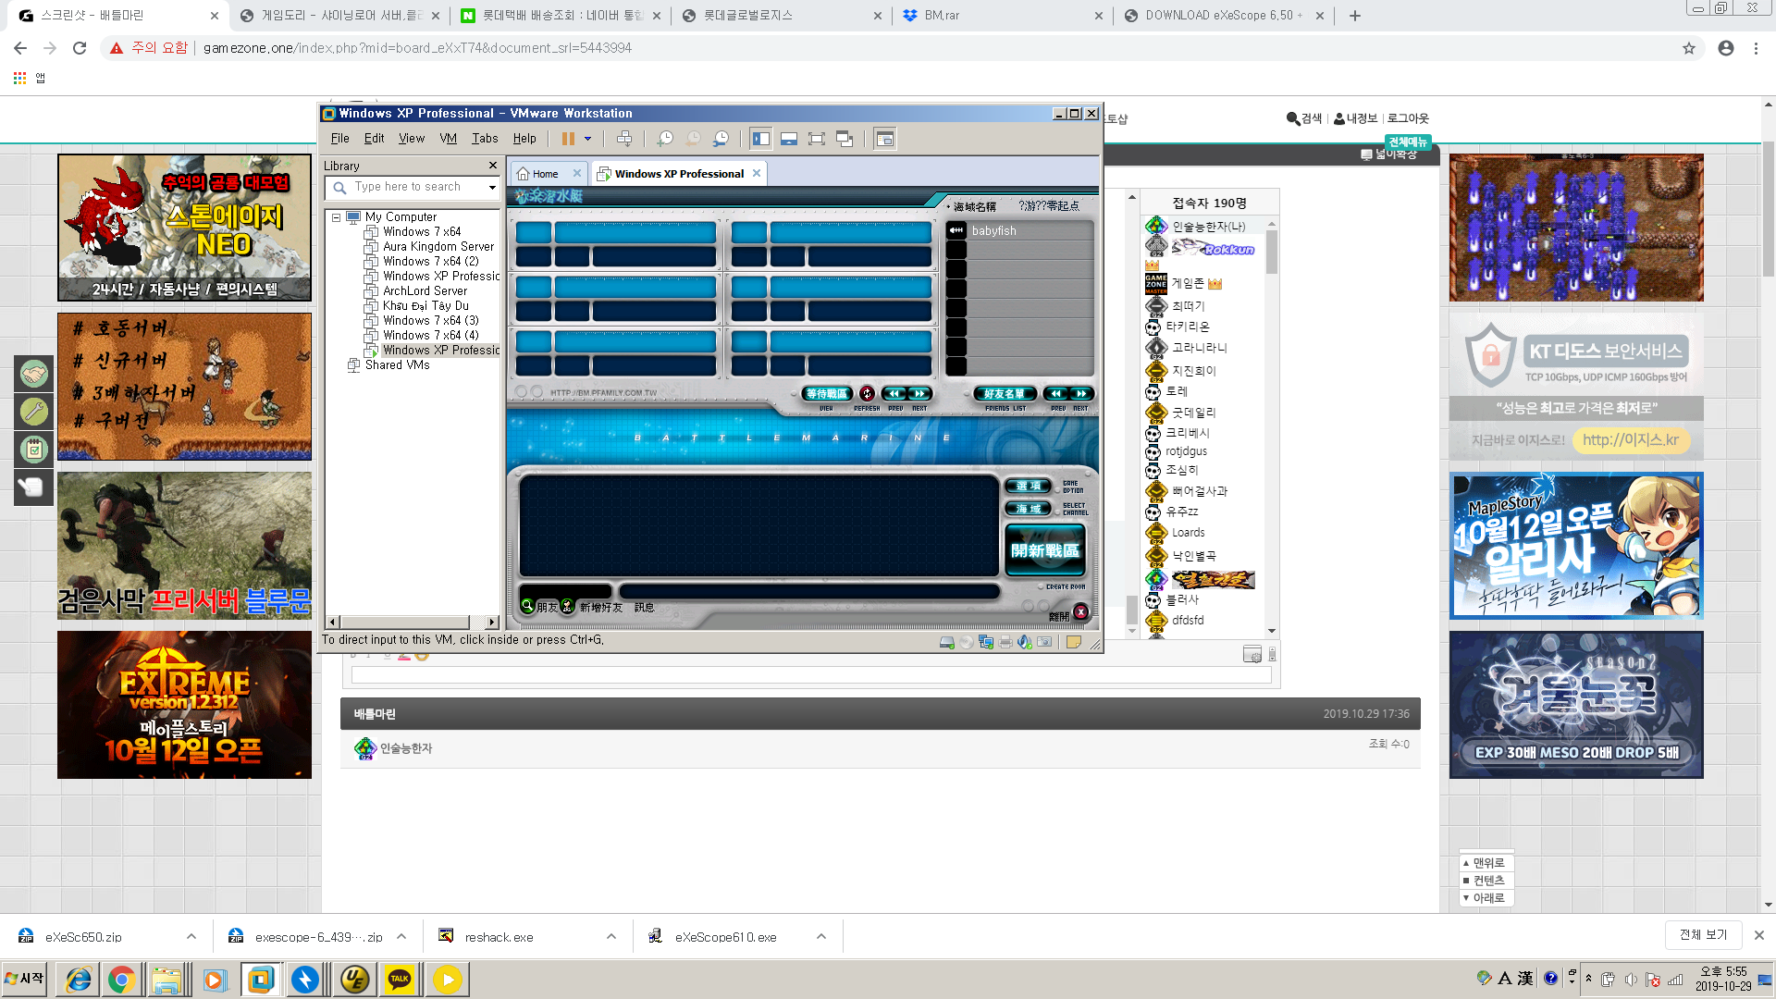Image resolution: width=1776 pixels, height=999 pixels.
Task: Click the Suspend (pause) VM icon
Action: pos(567,139)
